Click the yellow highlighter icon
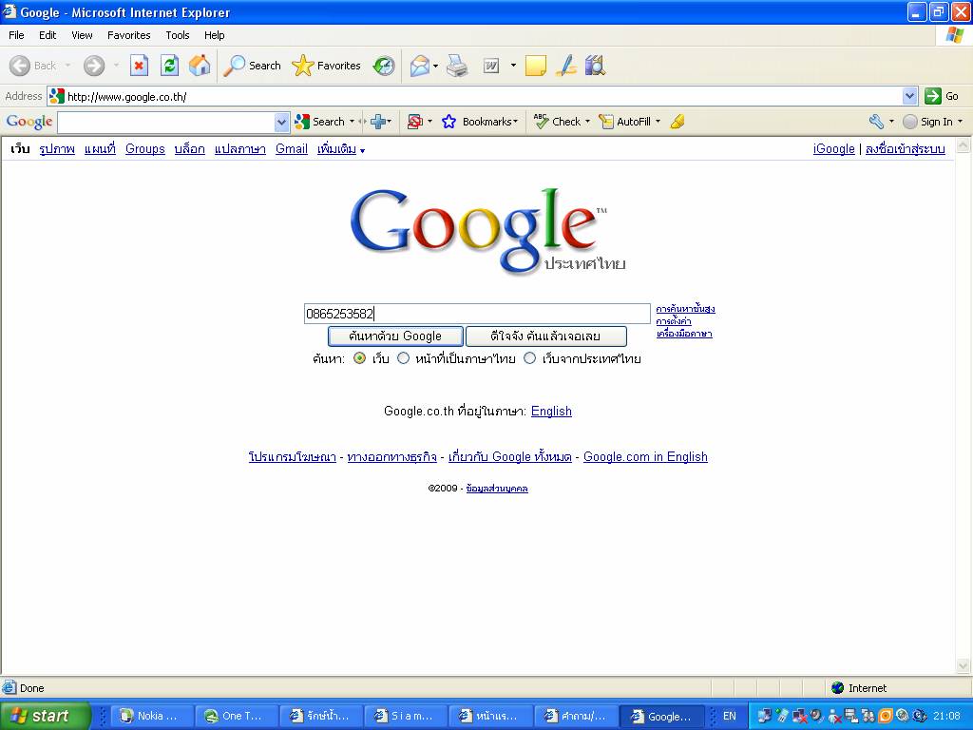Screen dimensions: 973x730 pyautogui.click(x=677, y=122)
